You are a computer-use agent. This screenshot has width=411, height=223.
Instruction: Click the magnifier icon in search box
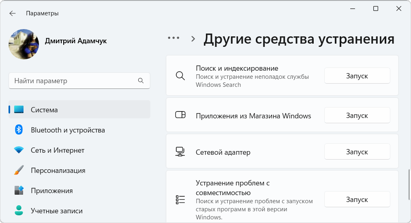coord(141,81)
